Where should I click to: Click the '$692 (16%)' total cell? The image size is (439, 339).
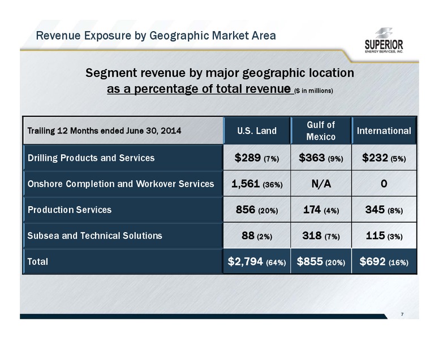click(384, 262)
